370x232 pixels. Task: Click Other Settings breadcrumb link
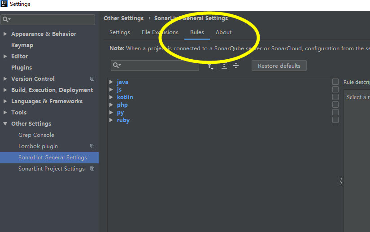pyautogui.click(x=124, y=18)
